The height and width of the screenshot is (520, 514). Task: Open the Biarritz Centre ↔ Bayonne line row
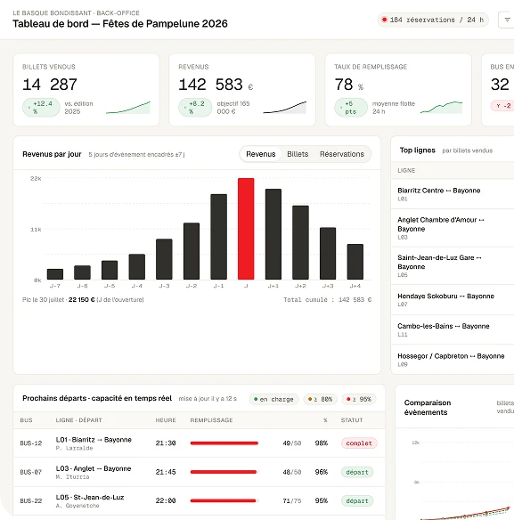(453, 194)
